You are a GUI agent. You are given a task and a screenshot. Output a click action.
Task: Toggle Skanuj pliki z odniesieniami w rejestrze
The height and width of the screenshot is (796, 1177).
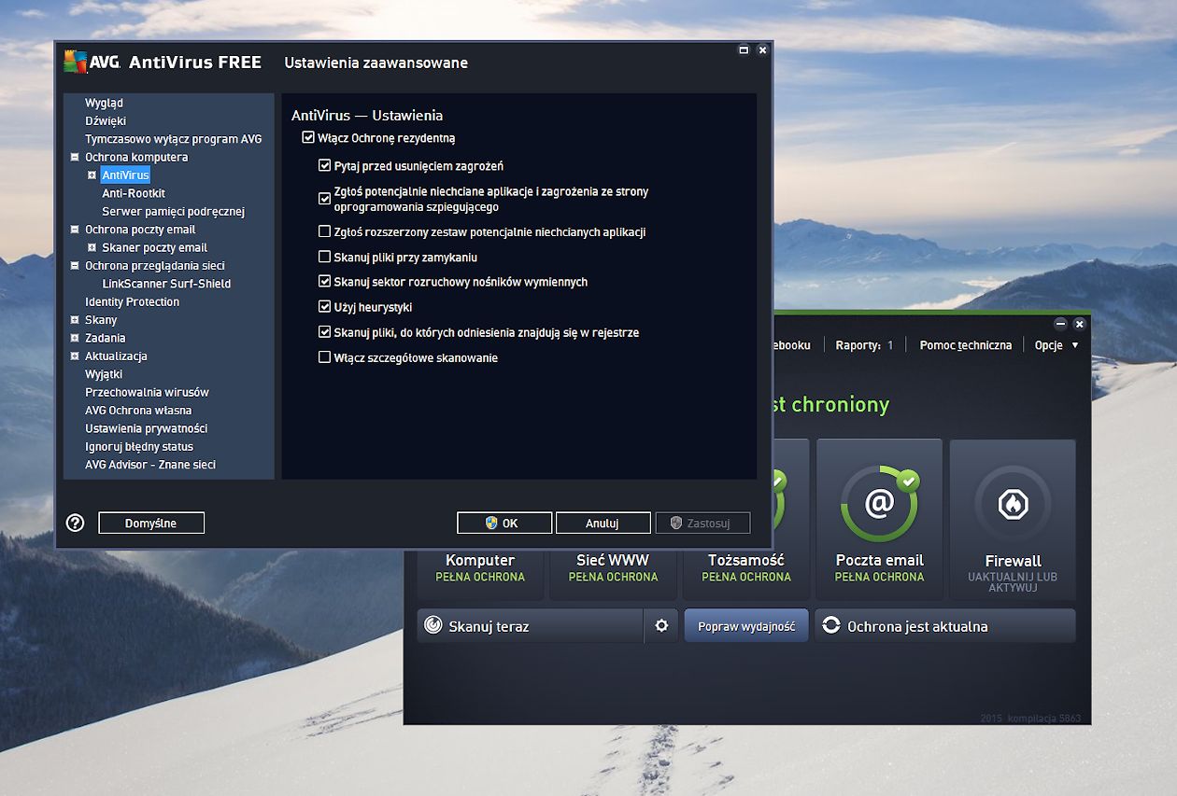pyautogui.click(x=325, y=332)
